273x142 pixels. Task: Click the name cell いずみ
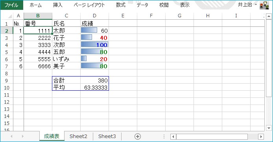click(x=66, y=59)
